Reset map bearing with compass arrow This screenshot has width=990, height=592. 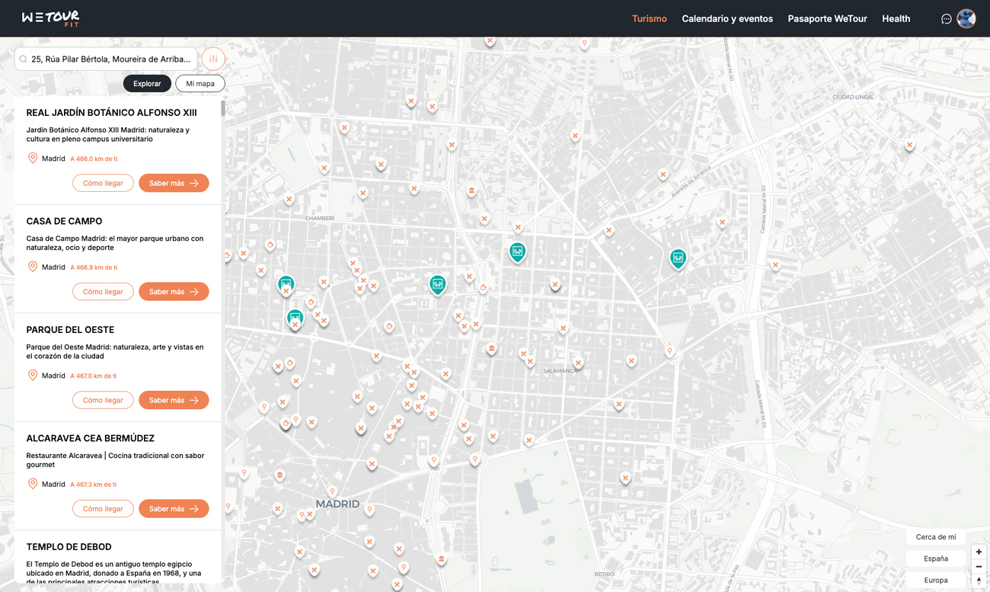[979, 581]
